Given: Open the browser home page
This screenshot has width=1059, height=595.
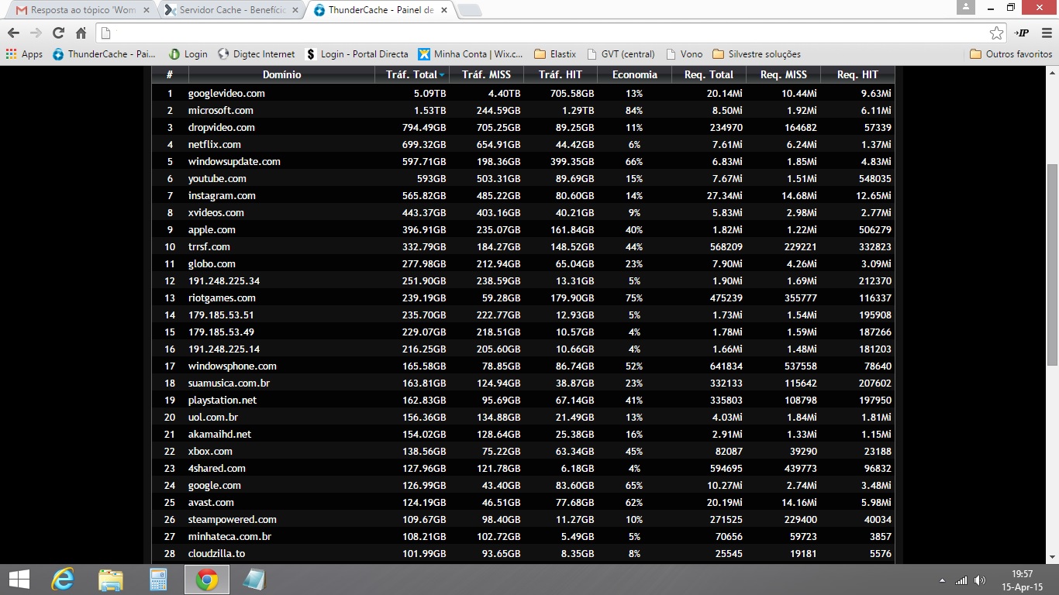Looking at the screenshot, I should [x=81, y=33].
